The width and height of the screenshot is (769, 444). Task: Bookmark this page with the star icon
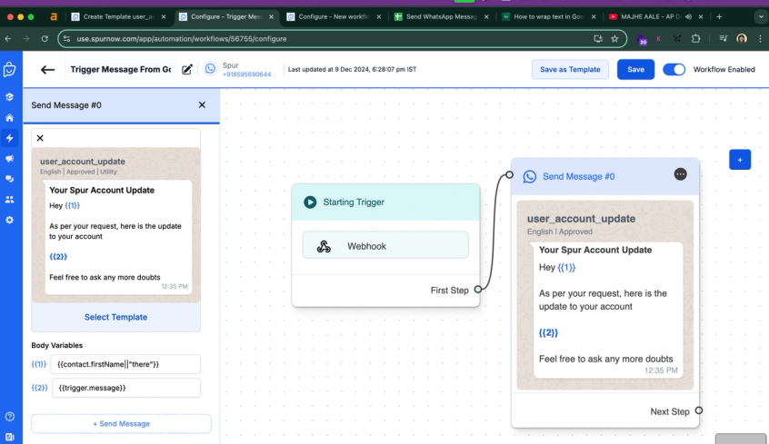pos(614,39)
